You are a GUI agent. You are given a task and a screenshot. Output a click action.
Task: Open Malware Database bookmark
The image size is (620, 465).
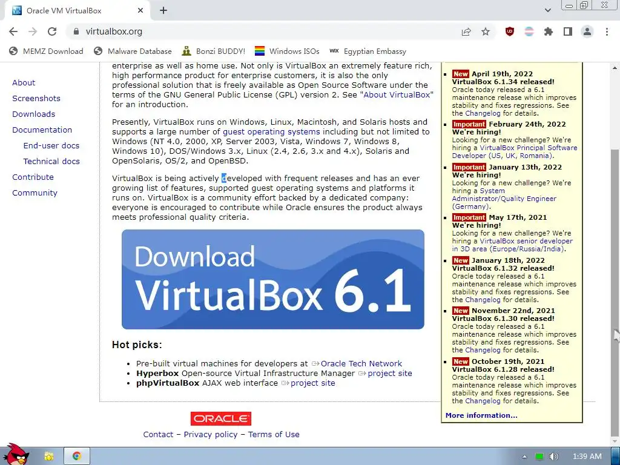(x=133, y=51)
